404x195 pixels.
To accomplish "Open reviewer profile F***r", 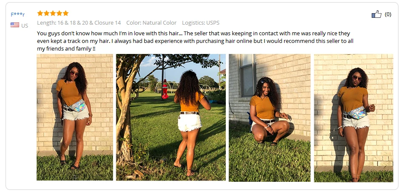I will (18, 14).
